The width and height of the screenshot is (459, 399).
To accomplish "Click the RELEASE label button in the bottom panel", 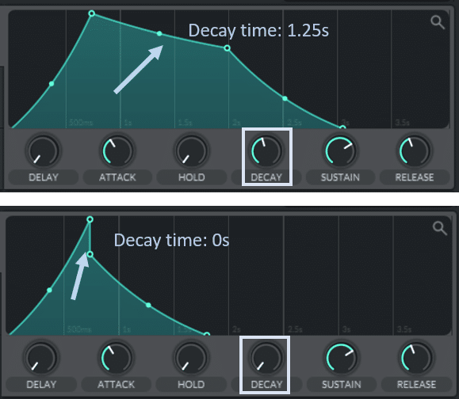I will 416,384.
